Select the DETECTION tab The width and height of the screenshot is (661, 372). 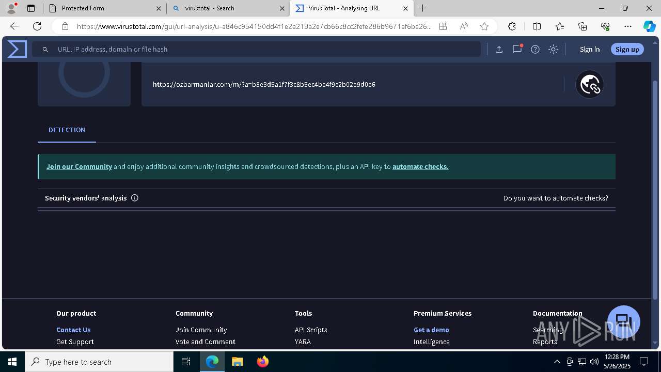click(x=67, y=130)
